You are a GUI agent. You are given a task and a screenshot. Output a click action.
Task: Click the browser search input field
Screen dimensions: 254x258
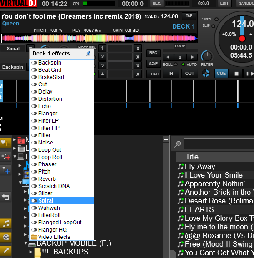(219, 144)
